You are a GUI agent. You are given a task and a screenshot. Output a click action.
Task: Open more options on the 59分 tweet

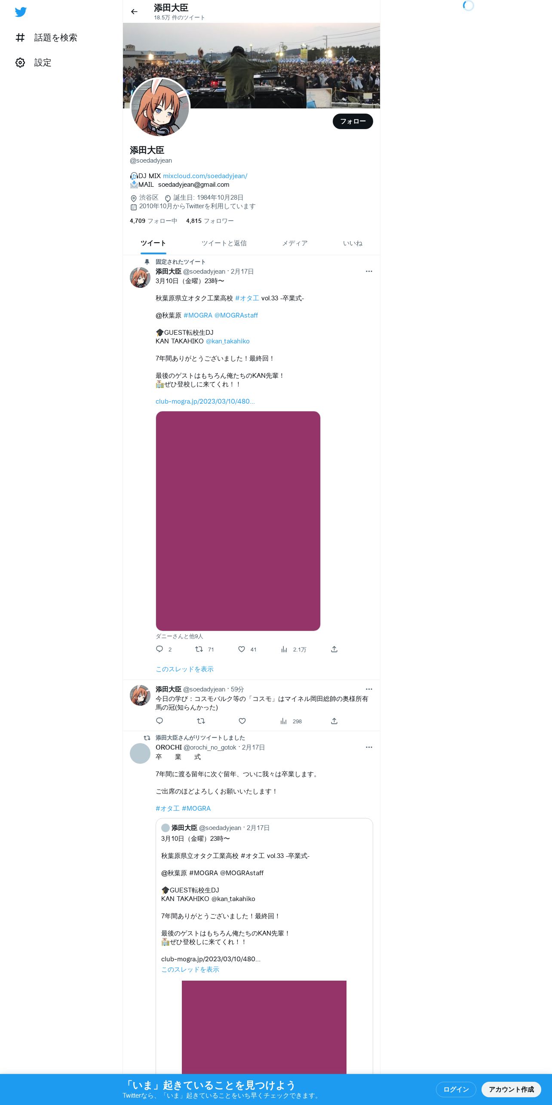(x=369, y=689)
